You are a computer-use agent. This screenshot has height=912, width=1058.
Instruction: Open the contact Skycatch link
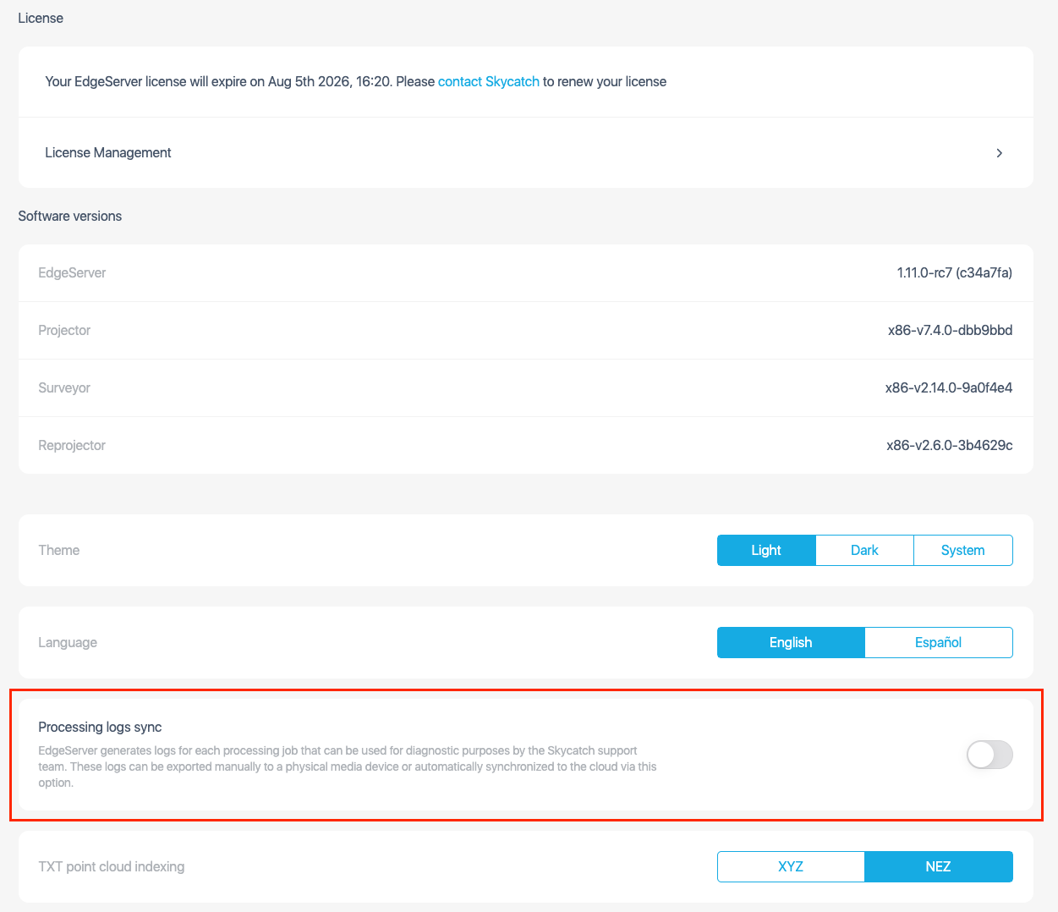[x=488, y=82]
